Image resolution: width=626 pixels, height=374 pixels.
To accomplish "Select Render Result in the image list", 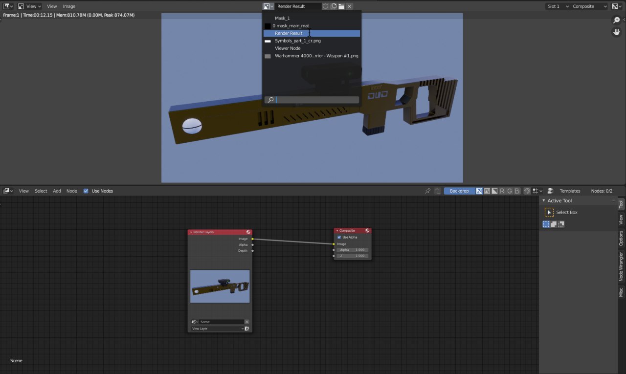I will click(312, 33).
